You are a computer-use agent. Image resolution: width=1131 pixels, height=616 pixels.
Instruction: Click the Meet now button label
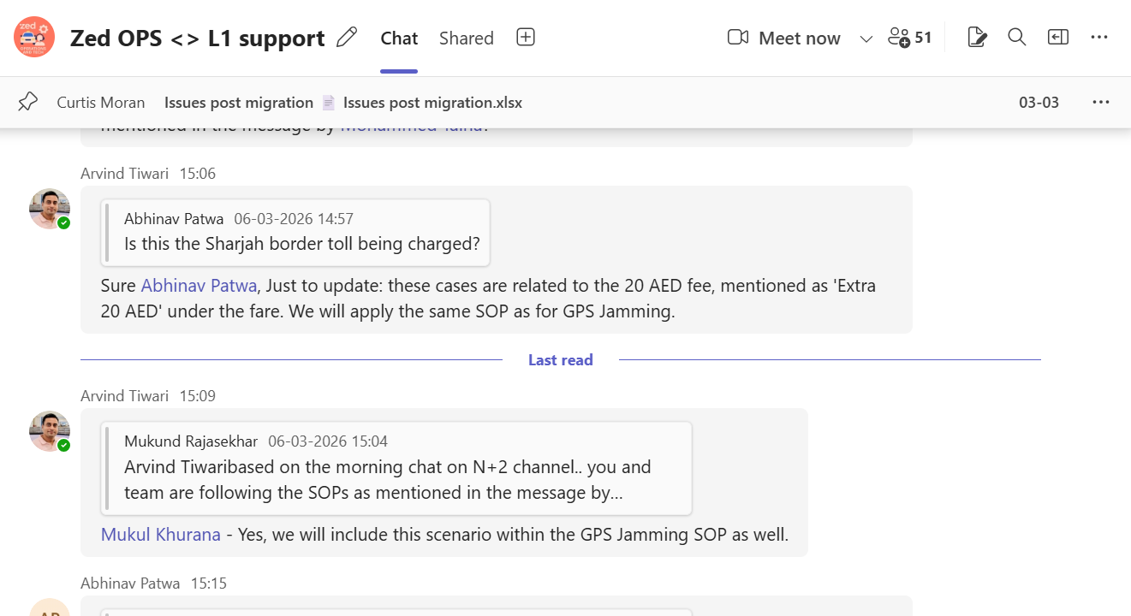800,38
